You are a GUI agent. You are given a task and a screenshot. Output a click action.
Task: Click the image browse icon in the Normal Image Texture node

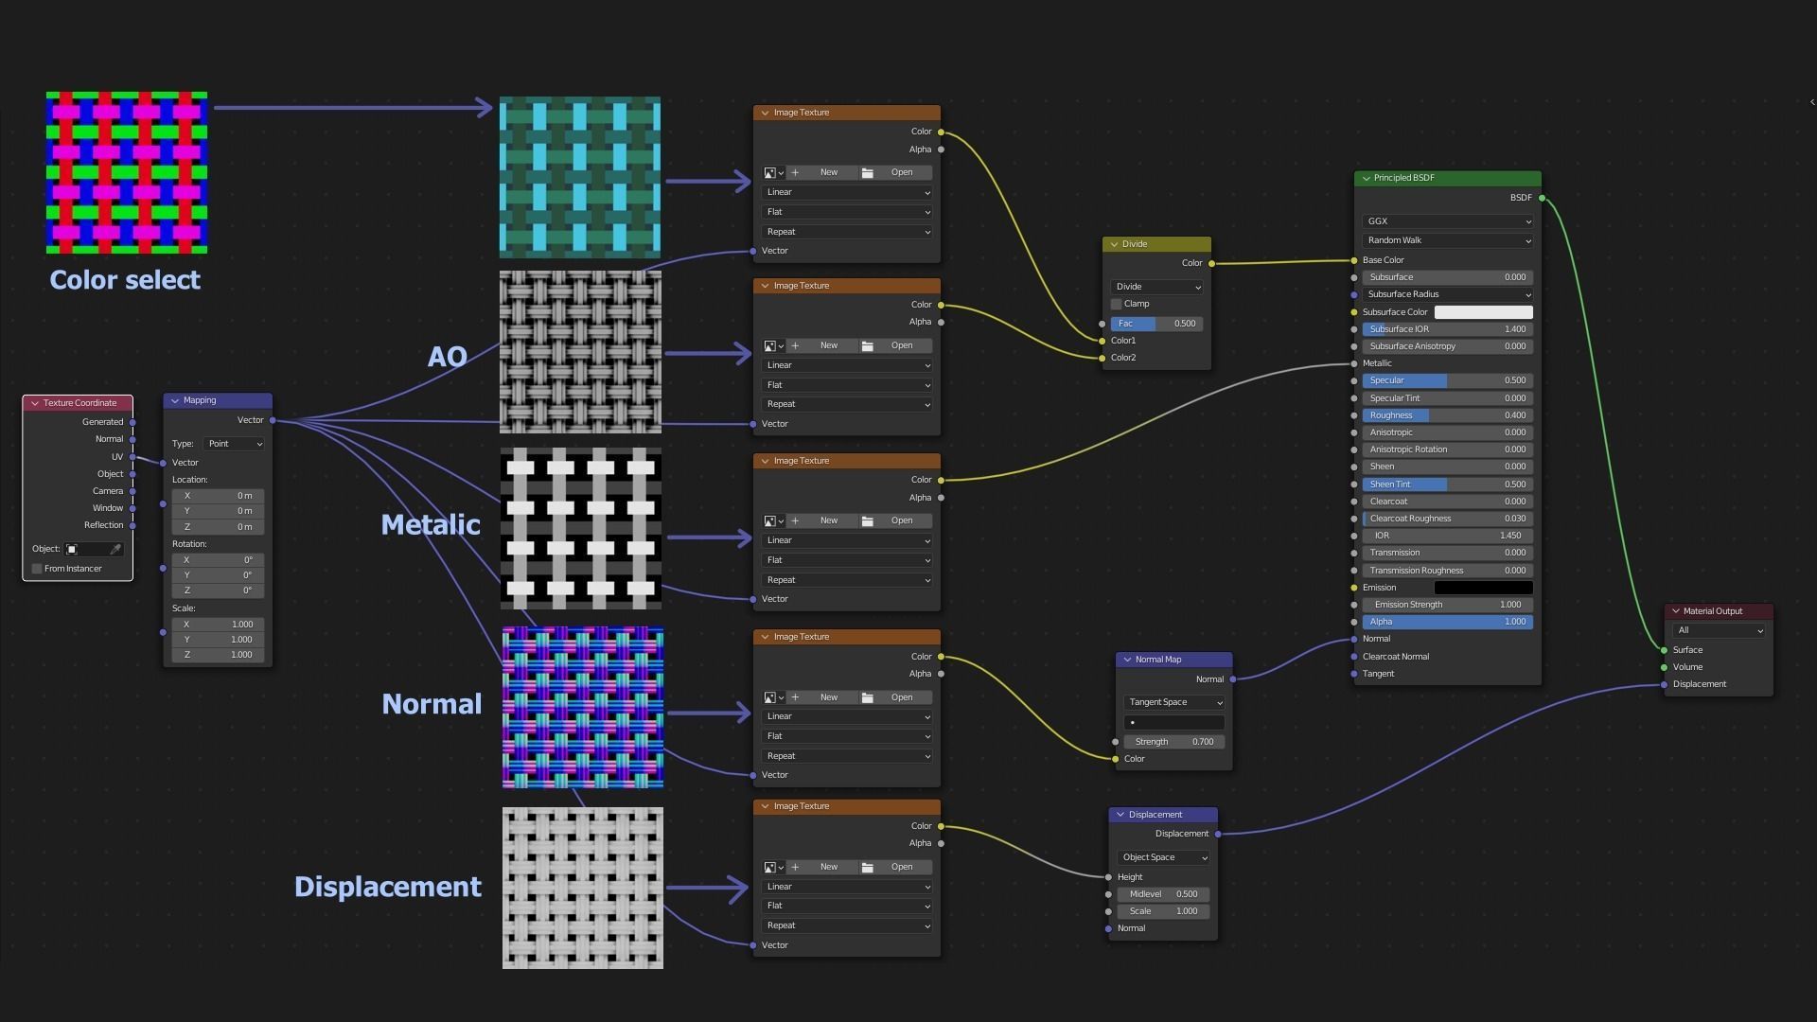click(771, 698)
